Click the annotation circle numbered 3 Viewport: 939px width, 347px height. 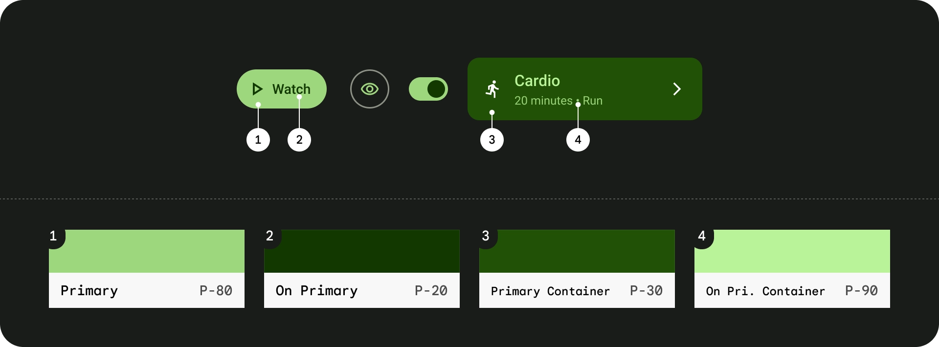point(492,140)
